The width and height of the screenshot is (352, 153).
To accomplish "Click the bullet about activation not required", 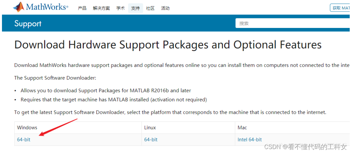I will tap(114, 99).
